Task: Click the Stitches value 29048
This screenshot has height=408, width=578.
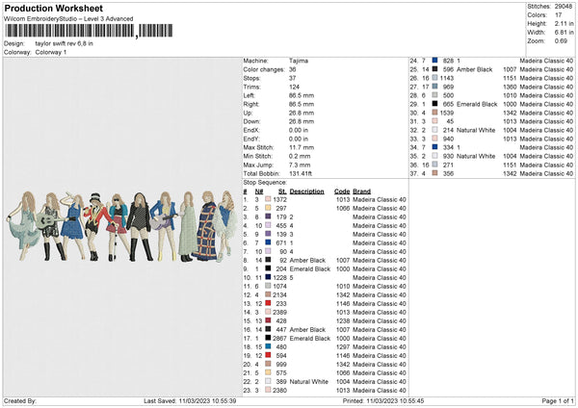Action: 564,7
